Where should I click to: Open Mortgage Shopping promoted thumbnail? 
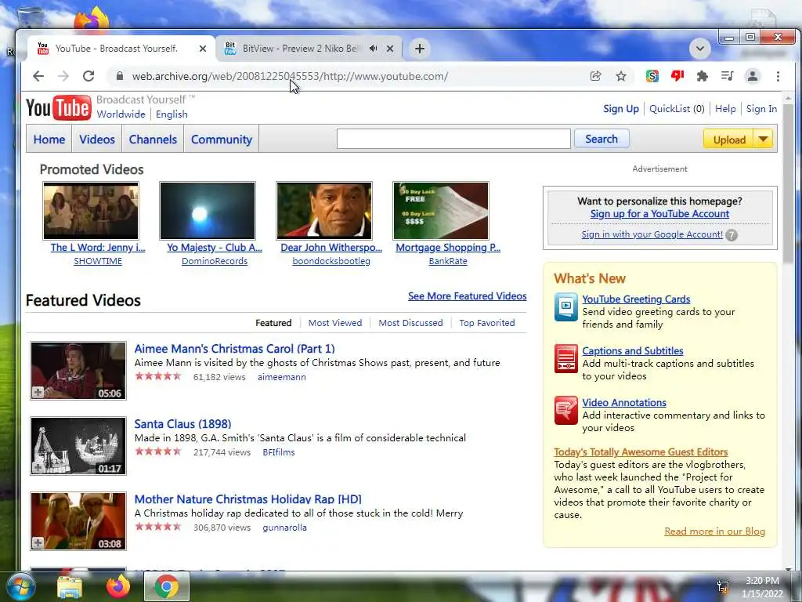pos(441,210)
